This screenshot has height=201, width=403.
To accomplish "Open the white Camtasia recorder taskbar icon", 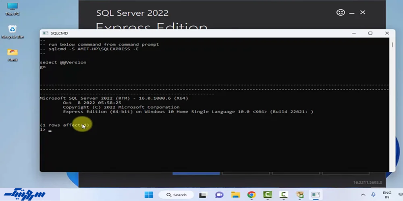I will pos(283,195).
